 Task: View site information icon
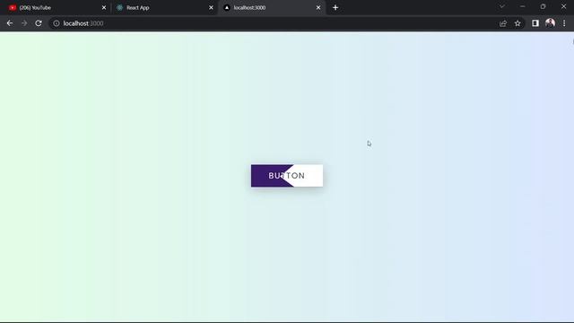click(57, 23)
